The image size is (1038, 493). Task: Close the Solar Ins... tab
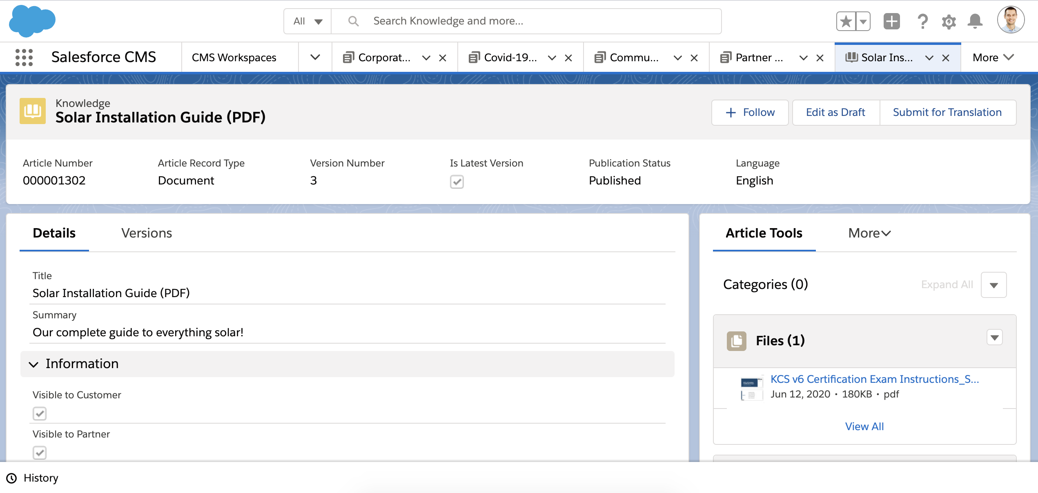(x=945, y=58)
